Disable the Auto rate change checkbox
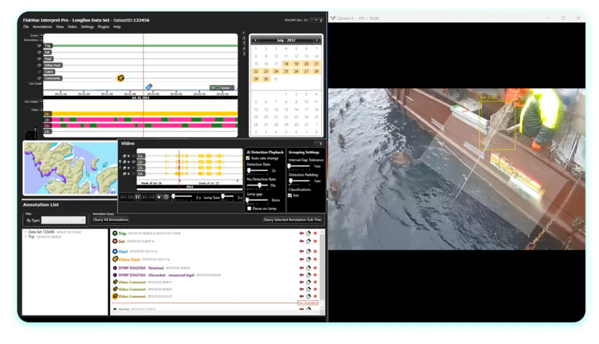Image resolution: width=599 pixels, height=344 pixels. [249, 159]
